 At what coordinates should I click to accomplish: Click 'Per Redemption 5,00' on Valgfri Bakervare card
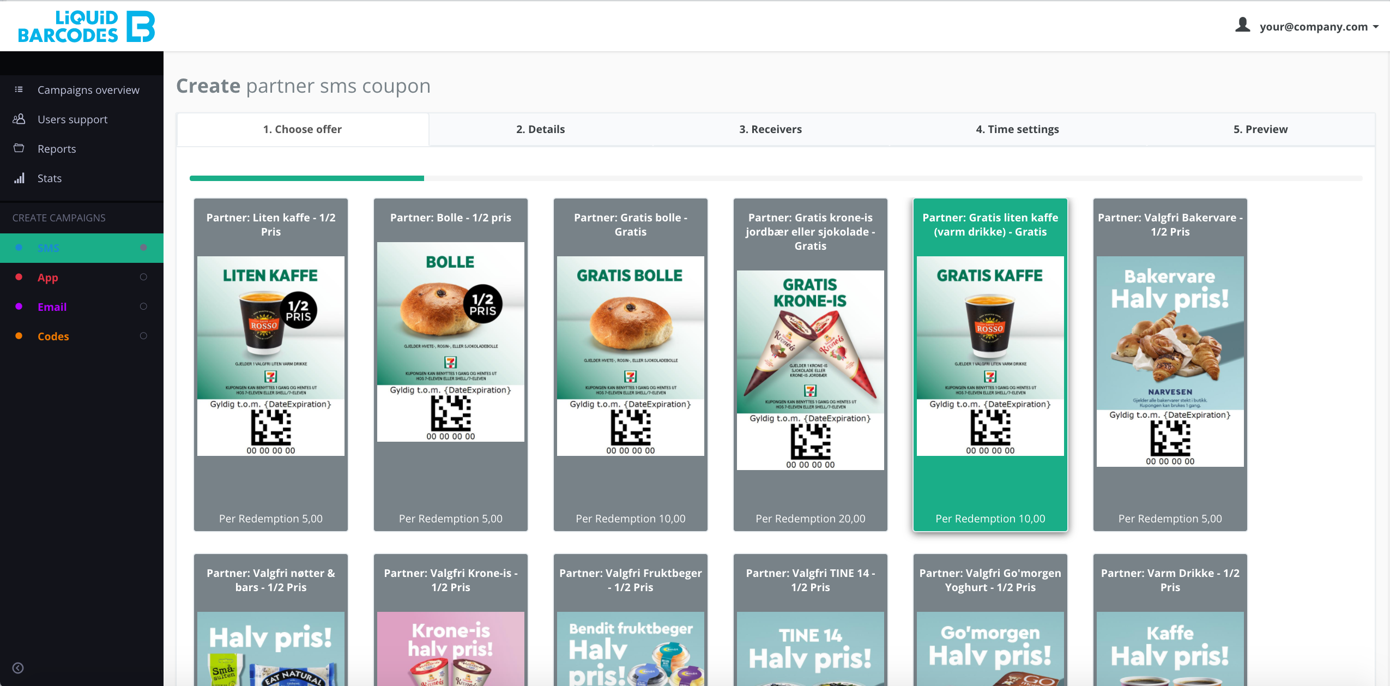[1170, 519]
